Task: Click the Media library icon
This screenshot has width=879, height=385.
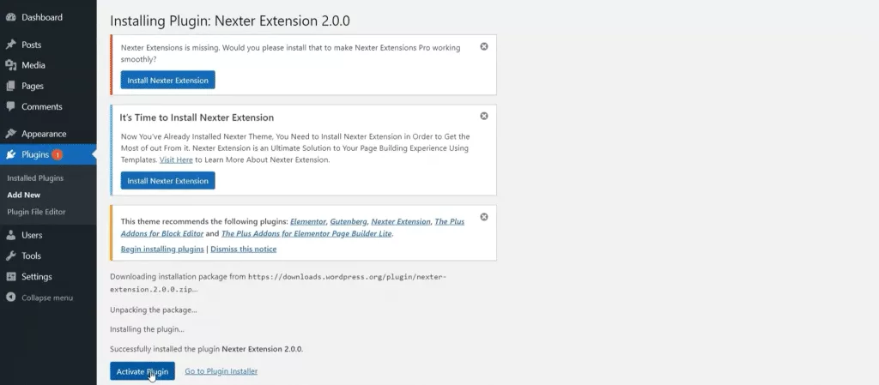Action: click(10, 65)
